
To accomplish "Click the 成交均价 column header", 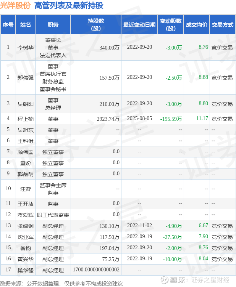I will click(x=197, y=24).
